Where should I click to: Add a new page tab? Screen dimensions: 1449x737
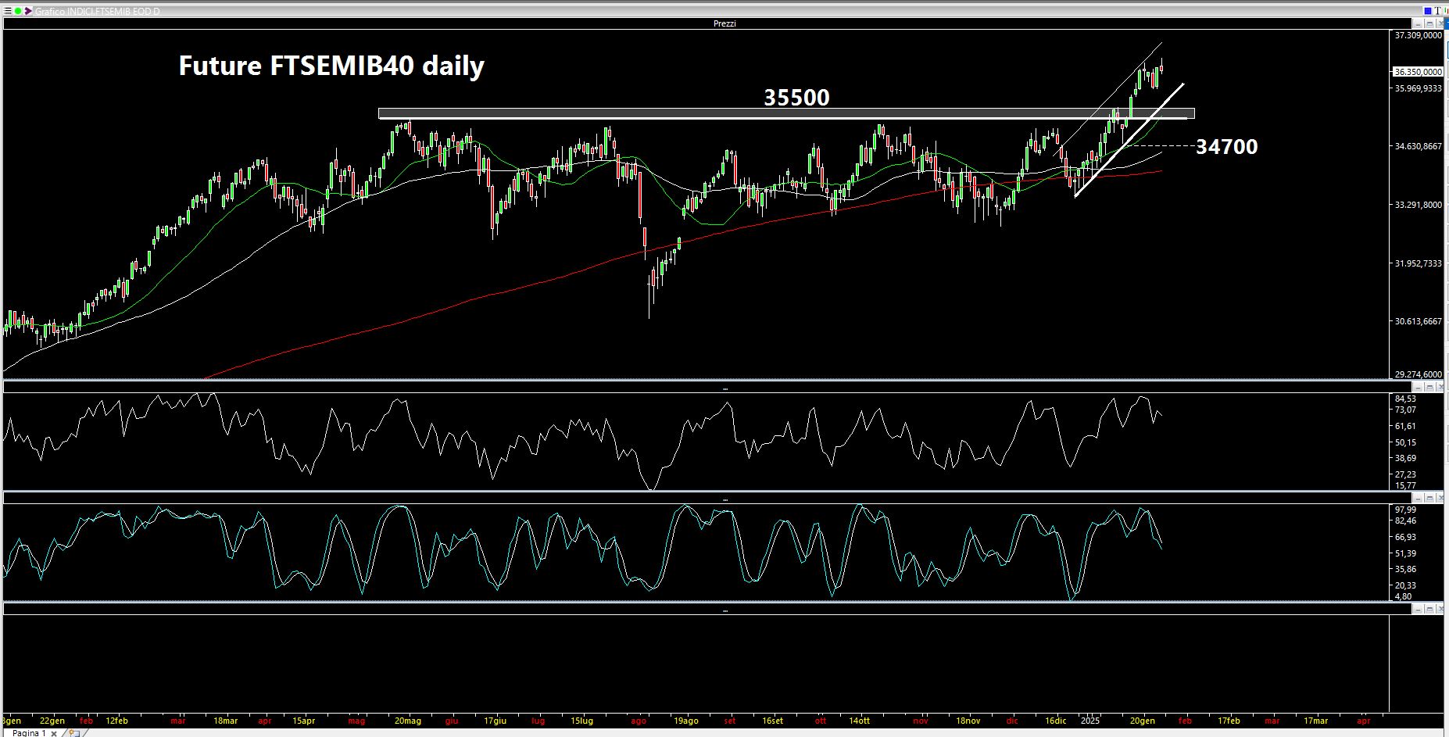[74, 732]
